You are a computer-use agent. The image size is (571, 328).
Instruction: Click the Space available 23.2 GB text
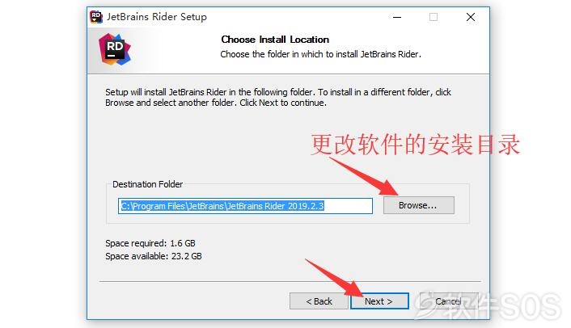tap(154, 256)
